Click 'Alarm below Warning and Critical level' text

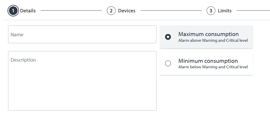tap(213, 67)
